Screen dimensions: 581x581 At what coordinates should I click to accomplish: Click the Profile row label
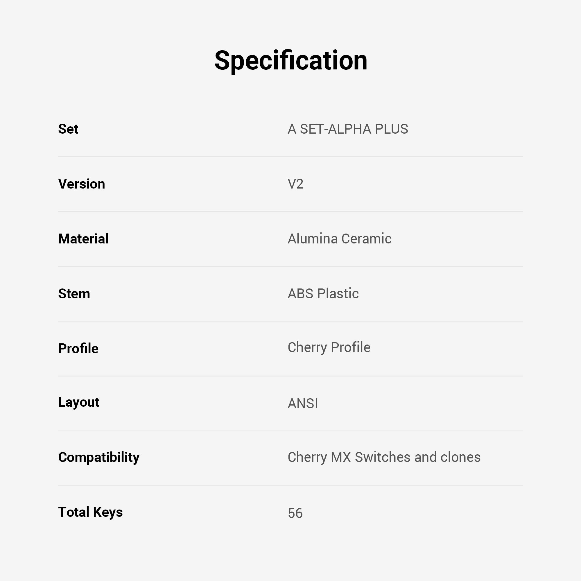[x=78, y=349]
